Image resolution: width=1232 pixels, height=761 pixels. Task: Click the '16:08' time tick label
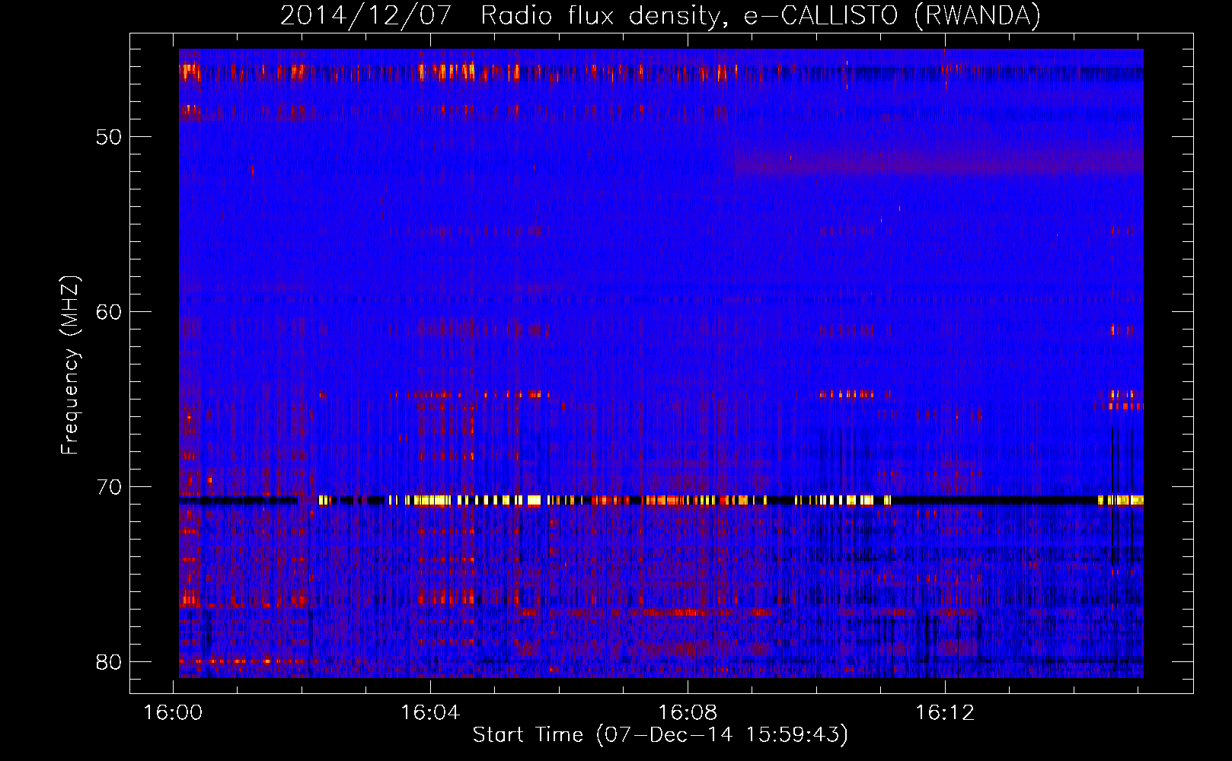tap(688, 713)
